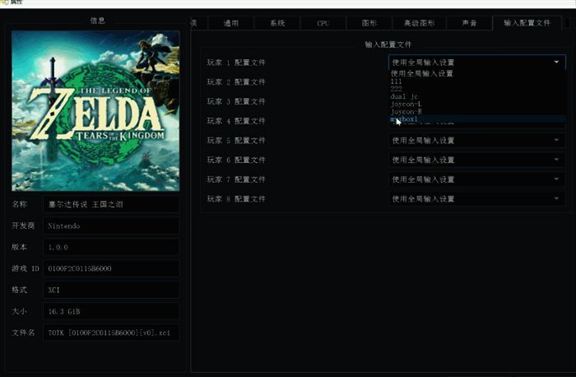Open the 玩家 6 配置文件 dropdown
The height and width of the screenshot is (377, 576).
476,160
